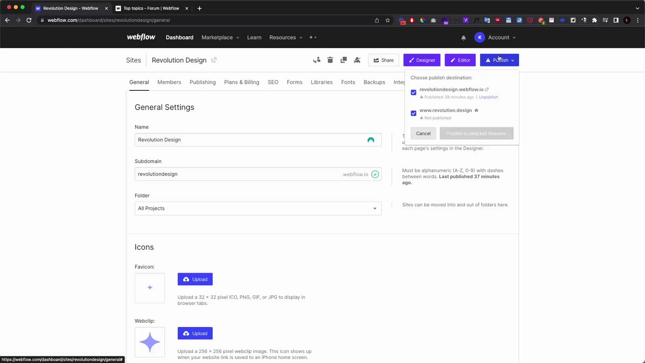This screenshot has width=645, height=363.
Task: Click the green icon in Name field
Action: pos(371,140)
